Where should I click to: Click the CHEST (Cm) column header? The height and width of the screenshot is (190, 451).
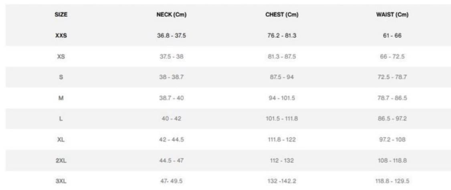tap(282, 15)
